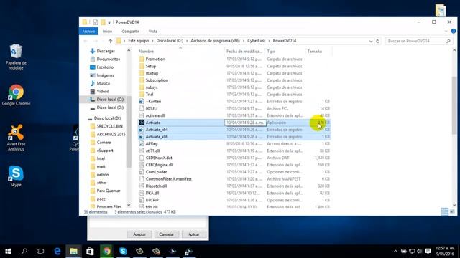The width and height of the screenshot is (460, 258).
Task: Switch to the Inicio ribbon tab
Action: pos(107,32)
